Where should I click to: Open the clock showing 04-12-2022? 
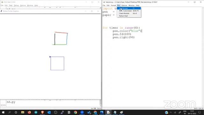pos(192,112)
